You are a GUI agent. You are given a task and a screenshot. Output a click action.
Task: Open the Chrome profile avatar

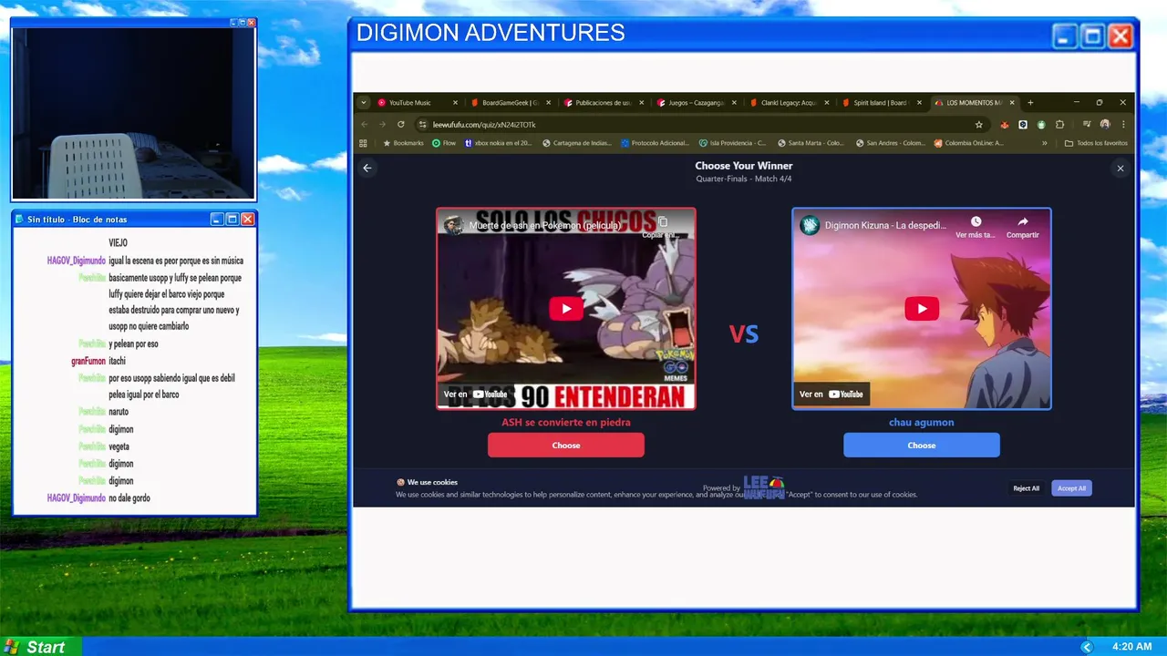pos(1105,124)
